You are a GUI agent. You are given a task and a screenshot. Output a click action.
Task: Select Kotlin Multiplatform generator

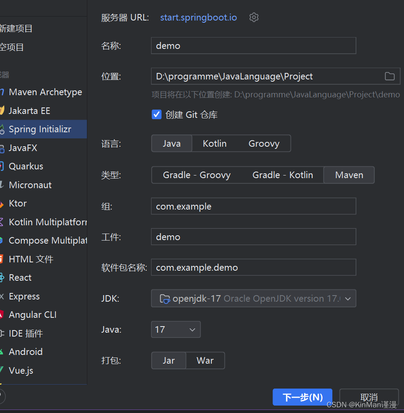(x=43, y=222)
